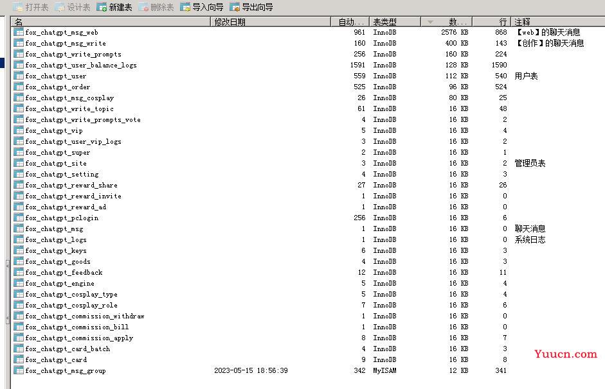Sort by 表类型 column header
This screenshot has width=605, height=389.
[395, 22]
